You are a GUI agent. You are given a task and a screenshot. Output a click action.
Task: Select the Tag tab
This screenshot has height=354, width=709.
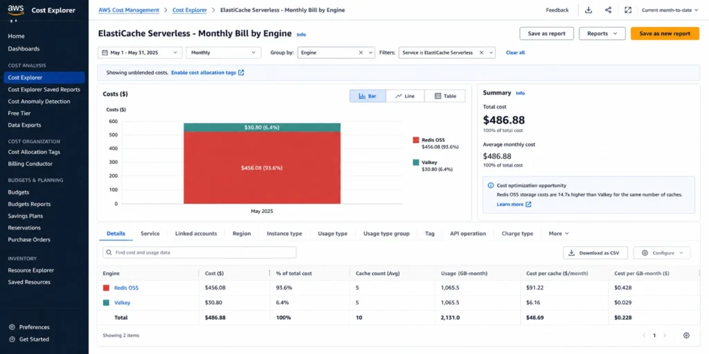pos(429,234)
